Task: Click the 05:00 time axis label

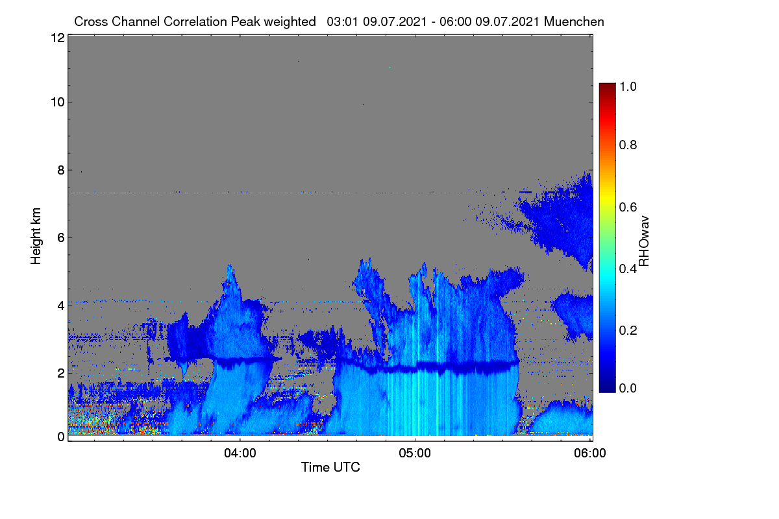Action: pyautogui.click(x=415, y=453)
